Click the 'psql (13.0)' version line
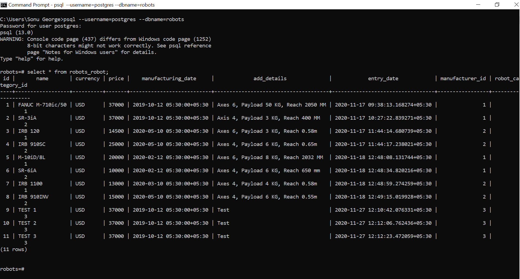 click(x=17, y=33)
